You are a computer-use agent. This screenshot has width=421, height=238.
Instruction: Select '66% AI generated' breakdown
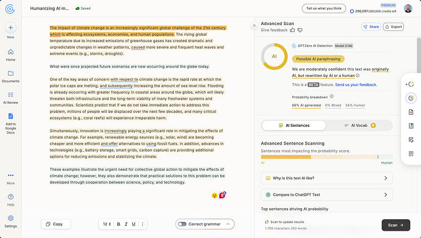306,106
